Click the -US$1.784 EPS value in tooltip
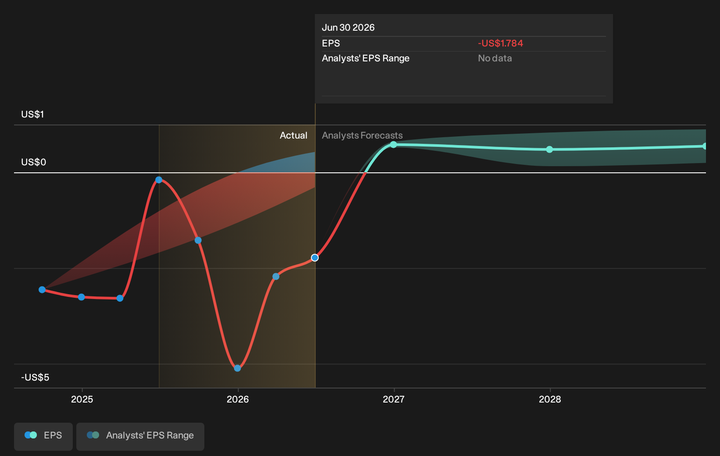 (500, 43)
